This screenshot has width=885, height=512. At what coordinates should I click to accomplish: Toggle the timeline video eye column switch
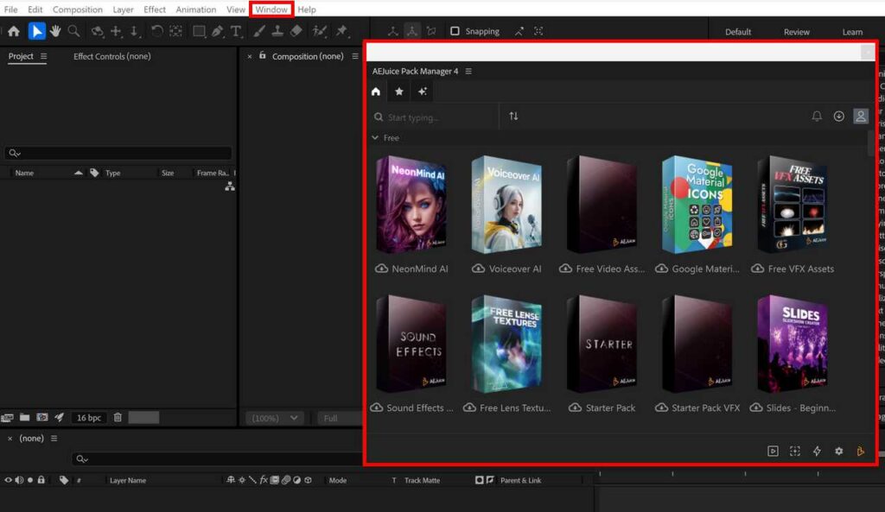click(8, 480)
